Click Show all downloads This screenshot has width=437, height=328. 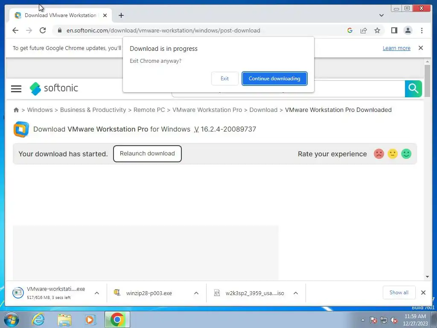tap(399, 292)
